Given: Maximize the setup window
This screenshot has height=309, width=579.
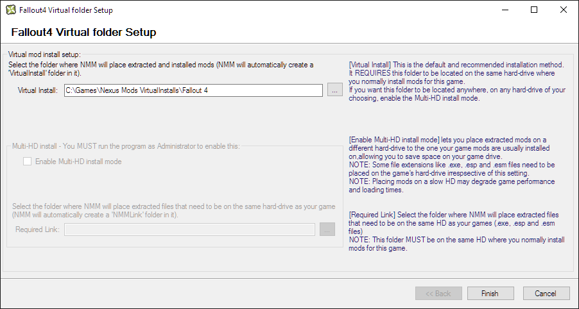Looking at the screenshot, I should click(x=534, y=10).
